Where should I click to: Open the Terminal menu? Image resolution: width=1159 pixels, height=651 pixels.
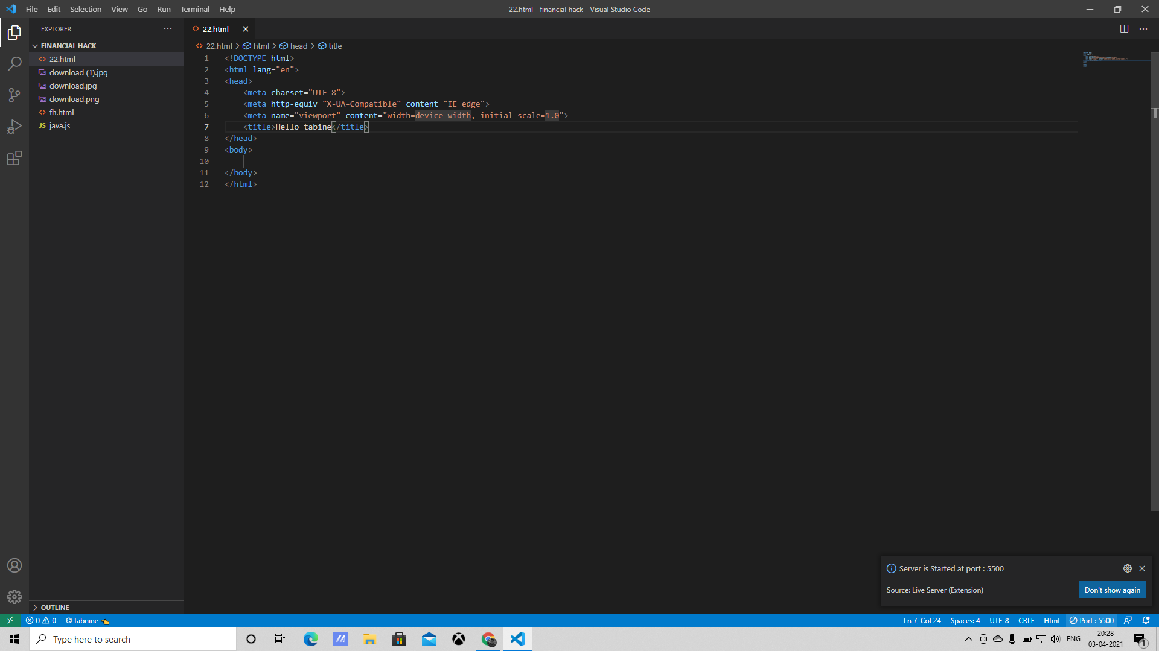point(194,9)
